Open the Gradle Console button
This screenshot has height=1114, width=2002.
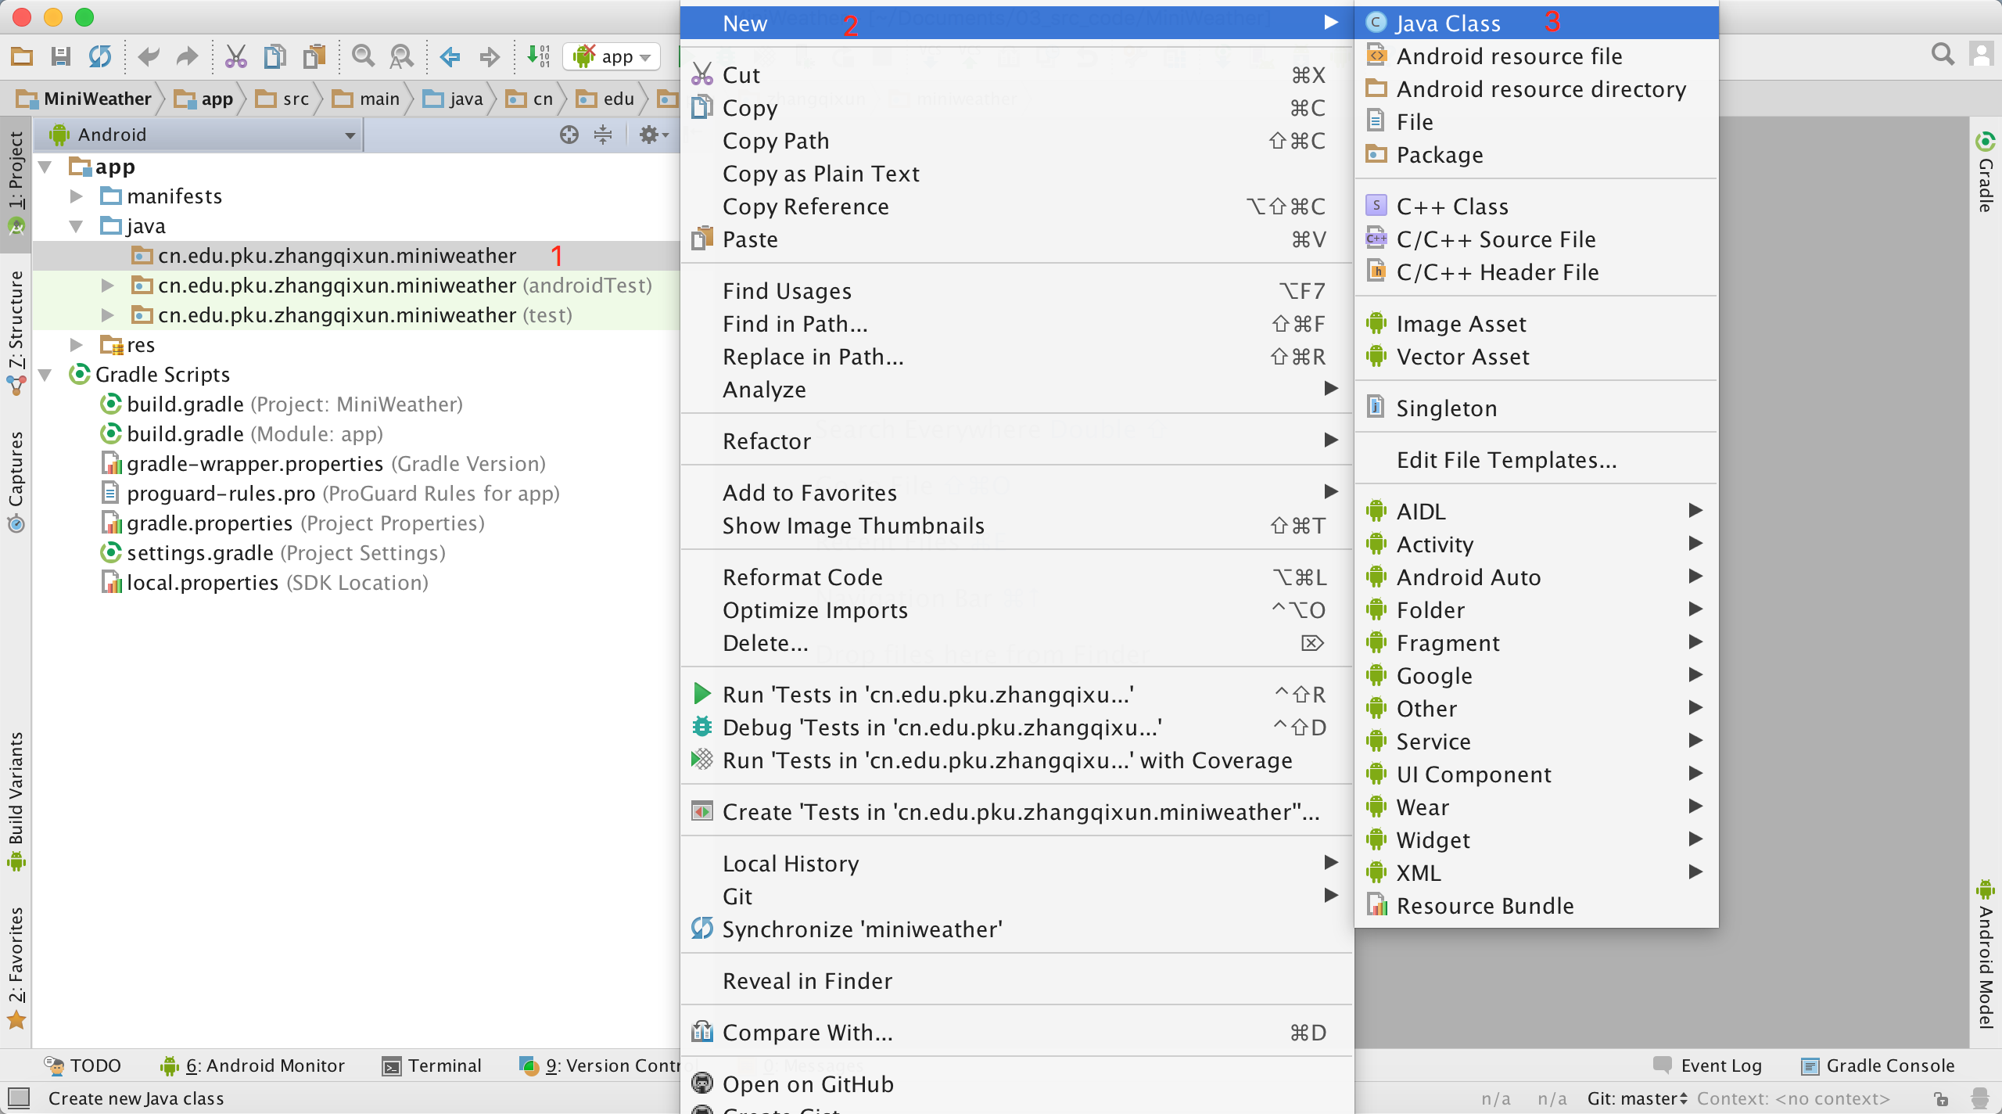click(1878, 1065)
